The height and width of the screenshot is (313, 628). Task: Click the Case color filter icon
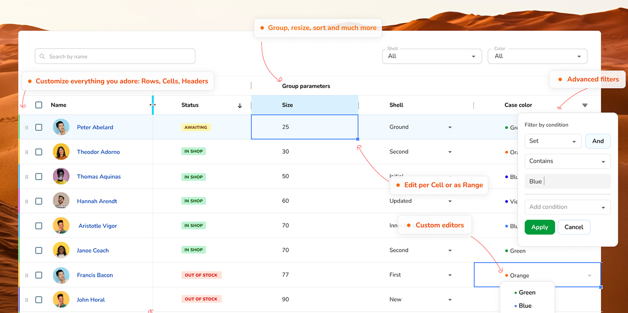pos(585,105)
